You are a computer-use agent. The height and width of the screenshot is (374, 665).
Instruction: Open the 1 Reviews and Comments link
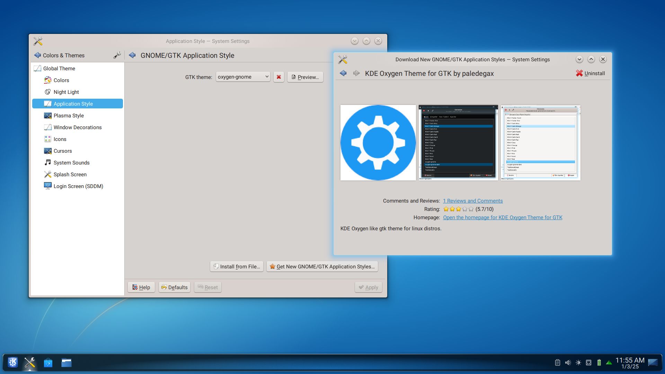(473, 201)
